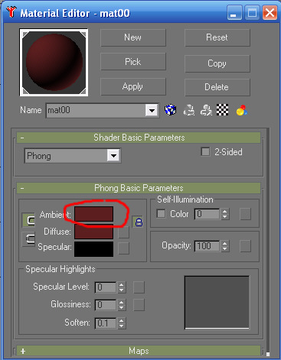Increase Opacity with spinner up arrow
281x360 pixels.
[224, 243]
